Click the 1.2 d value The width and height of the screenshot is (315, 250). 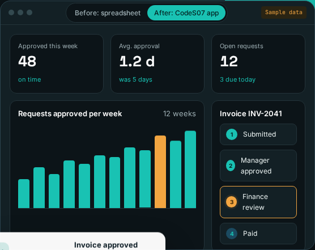[137, 61]
